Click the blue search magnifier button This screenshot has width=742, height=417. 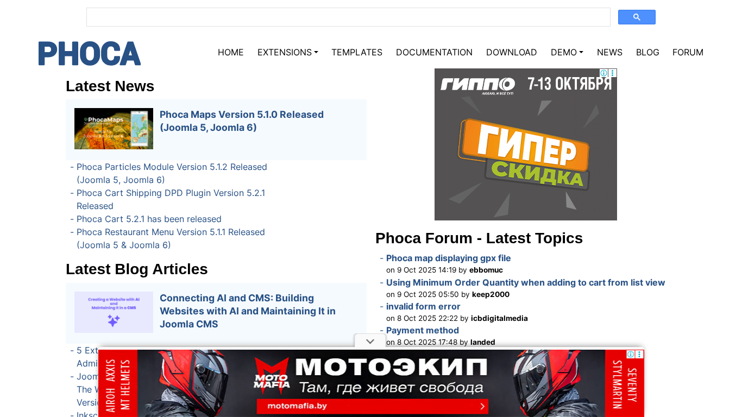pyautogui.click(x=637, y=17)
